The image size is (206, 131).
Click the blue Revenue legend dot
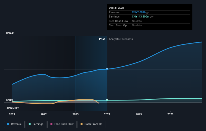point(8,124)
